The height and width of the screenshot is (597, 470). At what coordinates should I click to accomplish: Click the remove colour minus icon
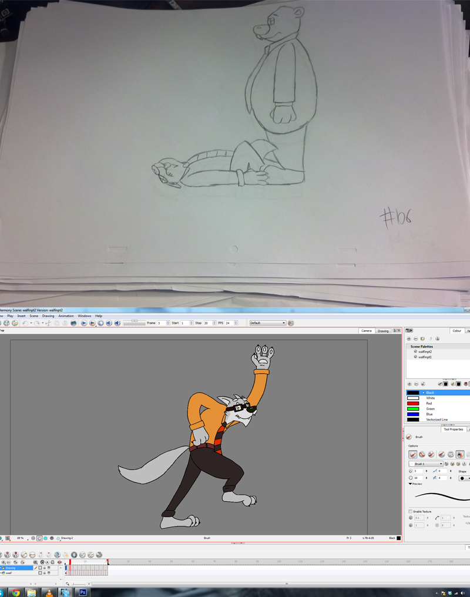click(416, 384)
